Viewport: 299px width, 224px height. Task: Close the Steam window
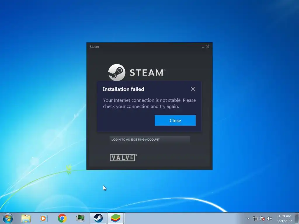coord(208,46)
